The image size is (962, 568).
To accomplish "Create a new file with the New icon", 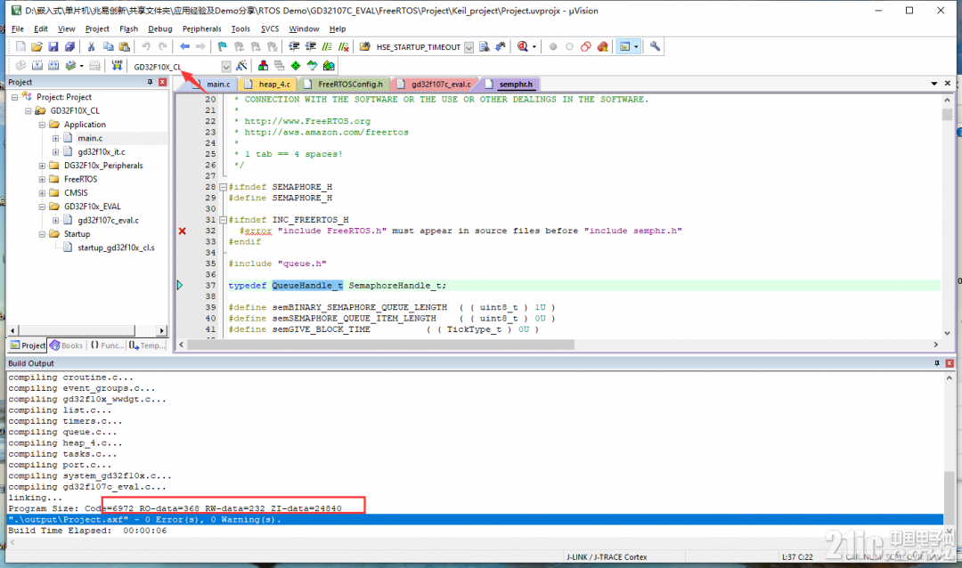I will pos(20,46).
